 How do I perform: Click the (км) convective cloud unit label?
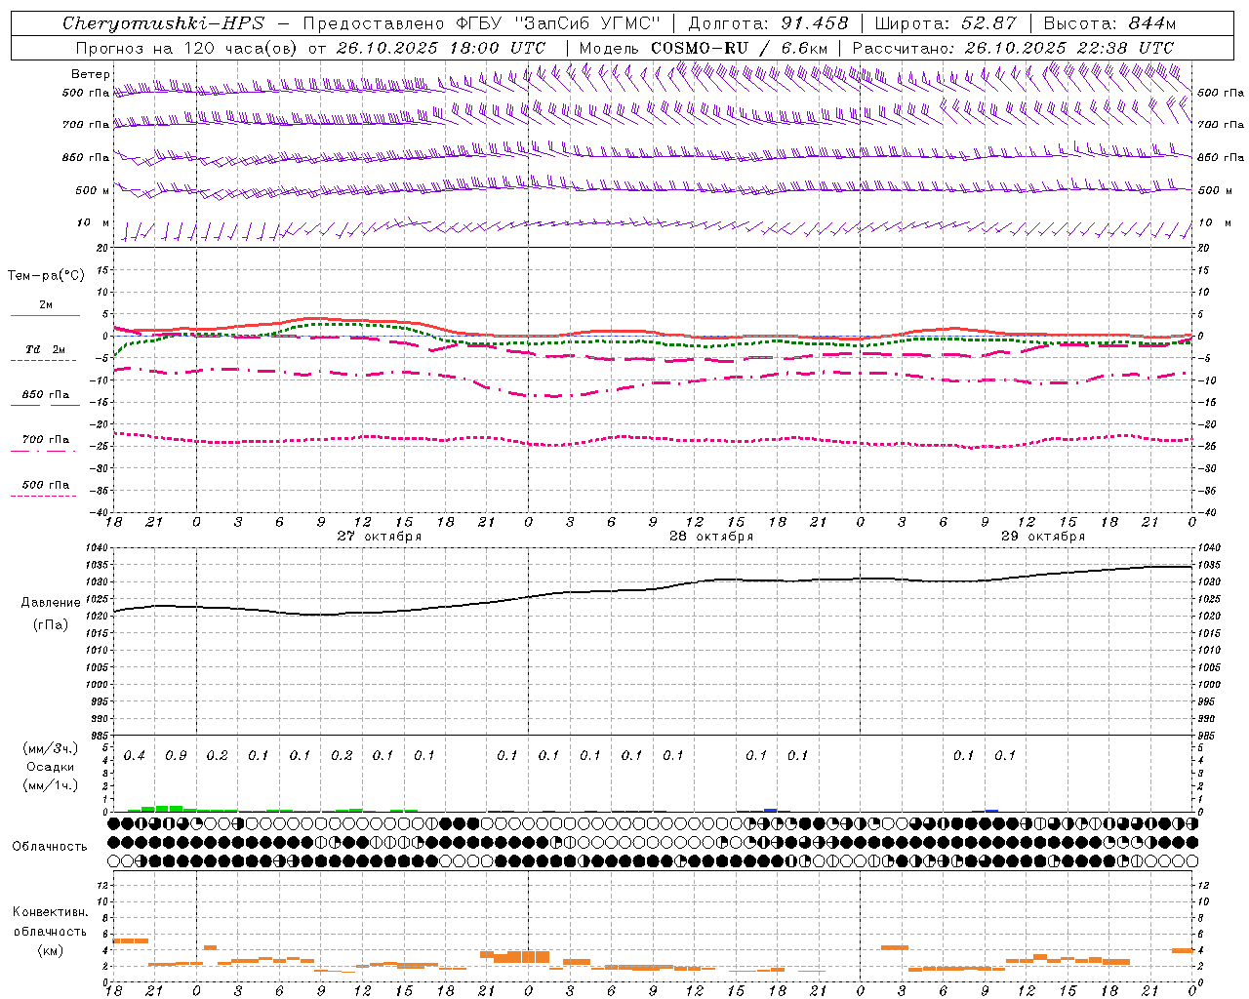point(50,949)
